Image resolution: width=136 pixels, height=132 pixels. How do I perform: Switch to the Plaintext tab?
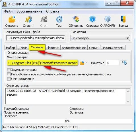(52, 48)
